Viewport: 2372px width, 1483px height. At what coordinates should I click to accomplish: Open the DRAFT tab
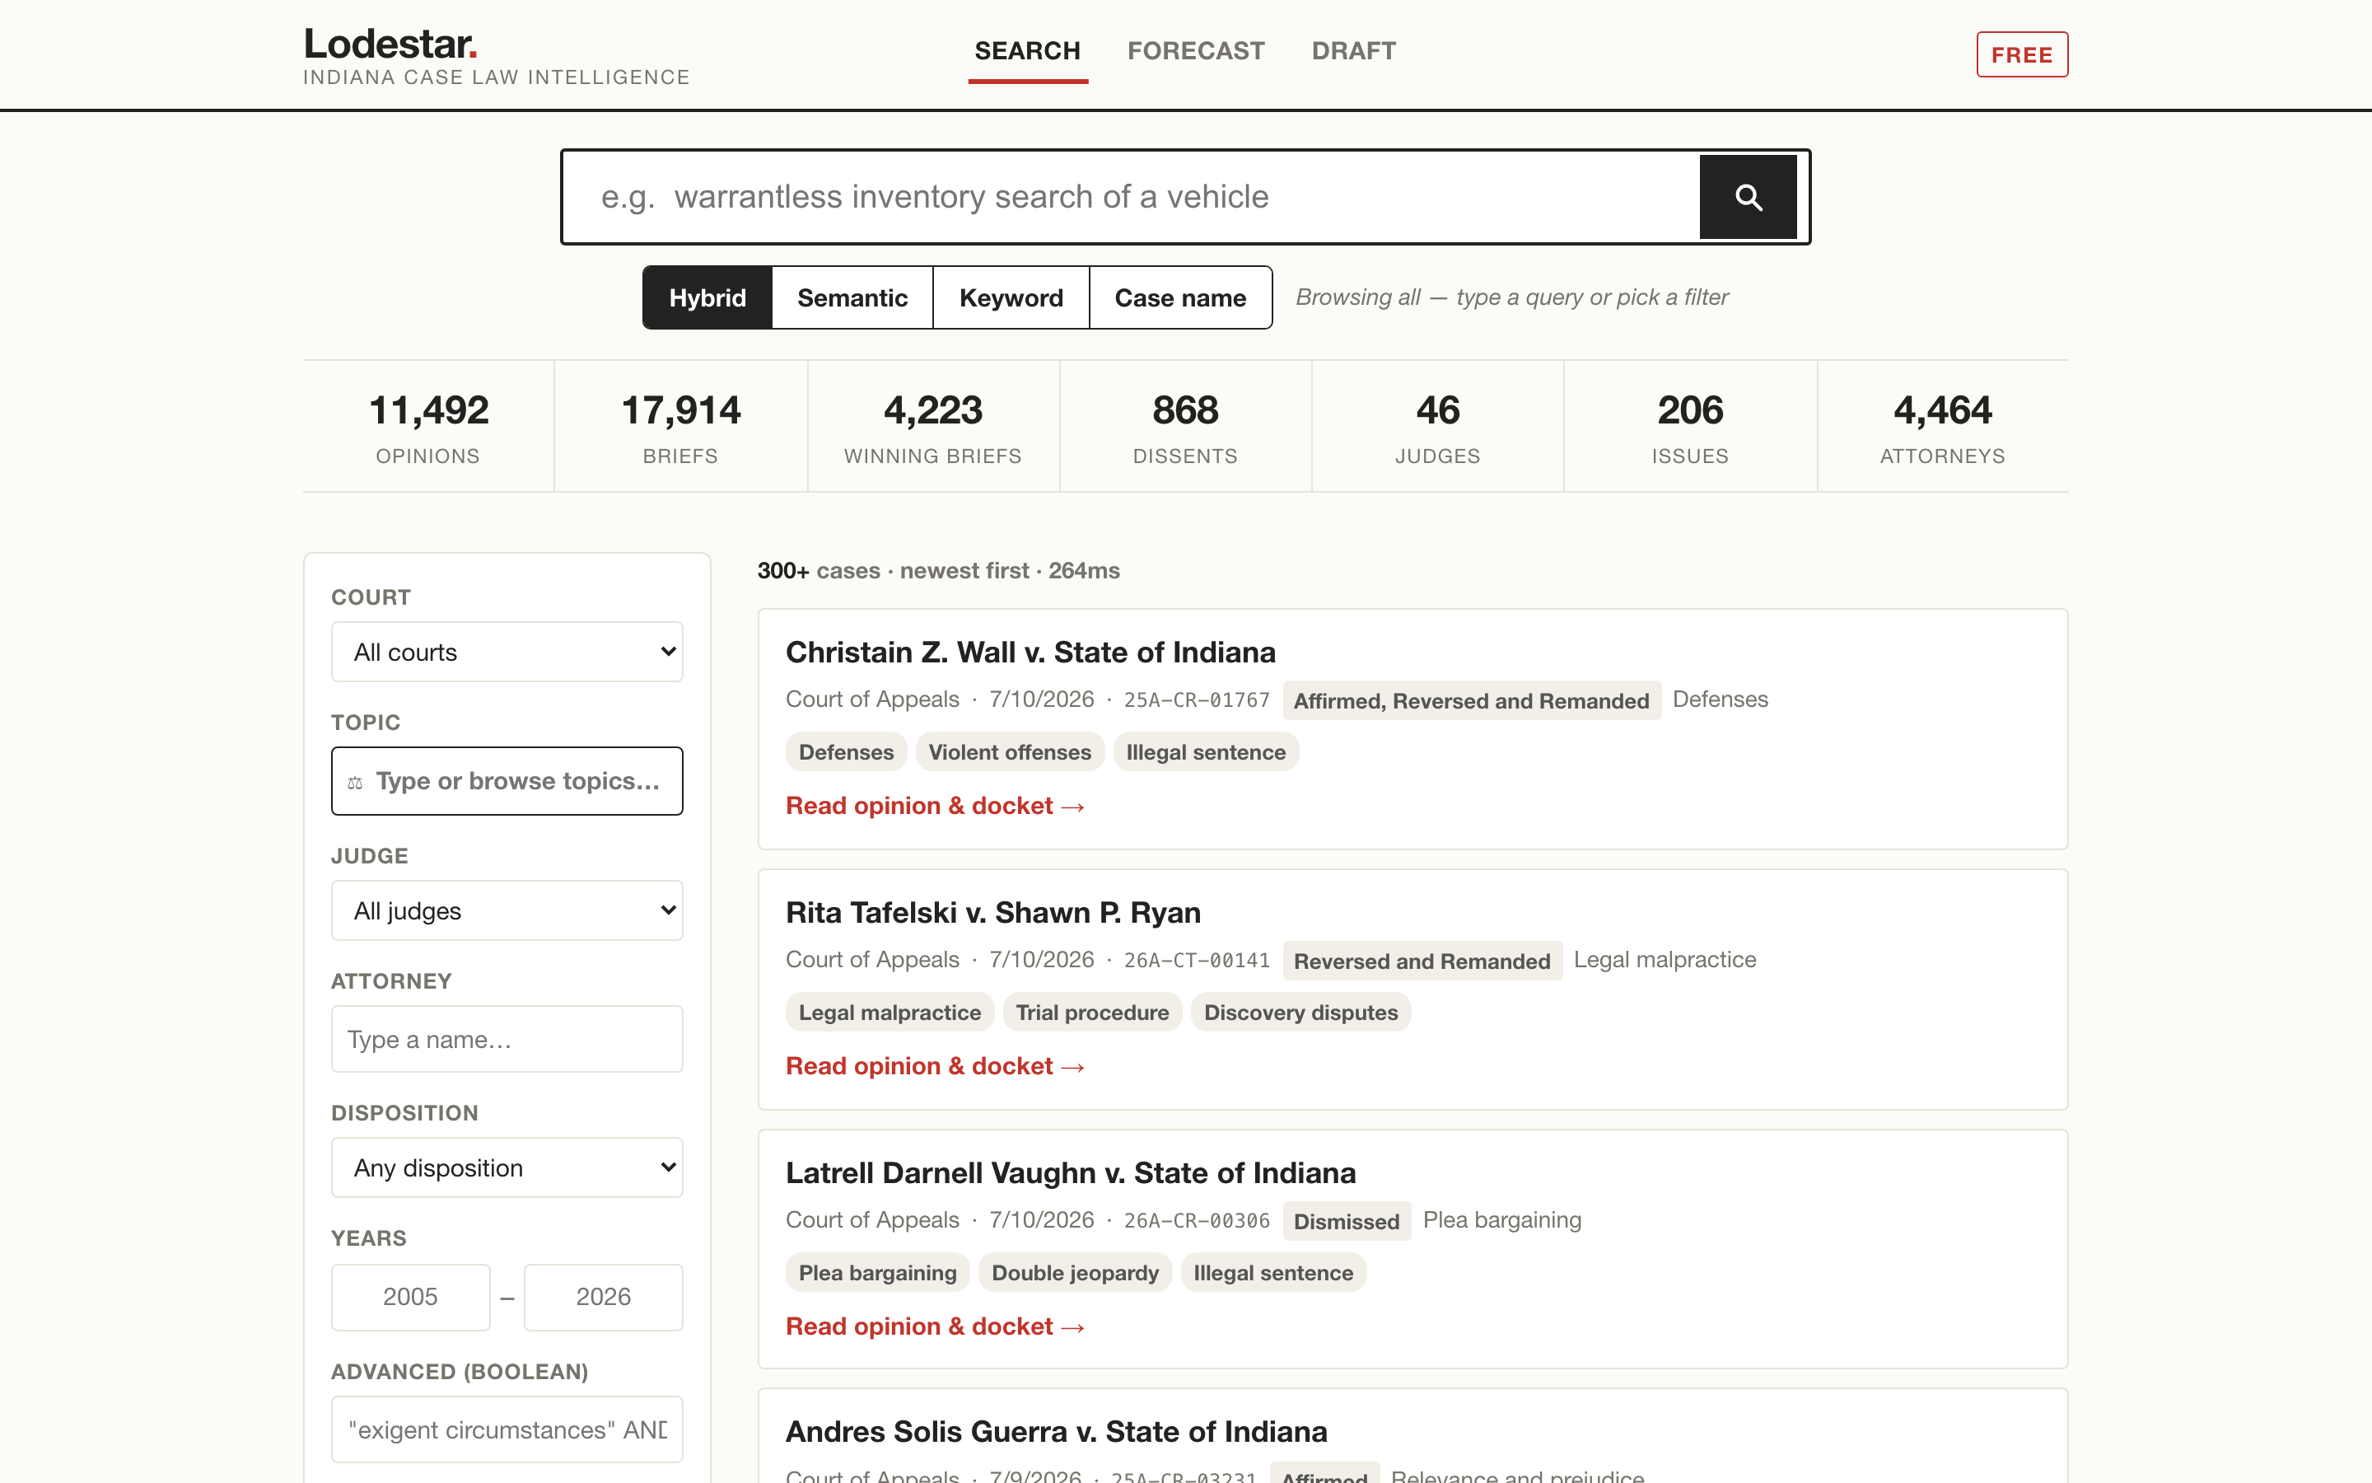pos(1354,51)
